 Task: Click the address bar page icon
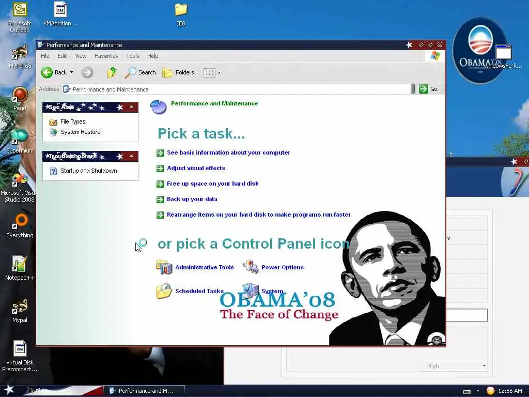point(67,89)
